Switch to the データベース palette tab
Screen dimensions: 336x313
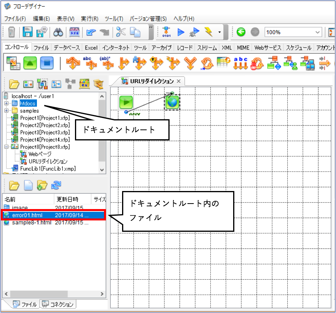coord(67,47)
